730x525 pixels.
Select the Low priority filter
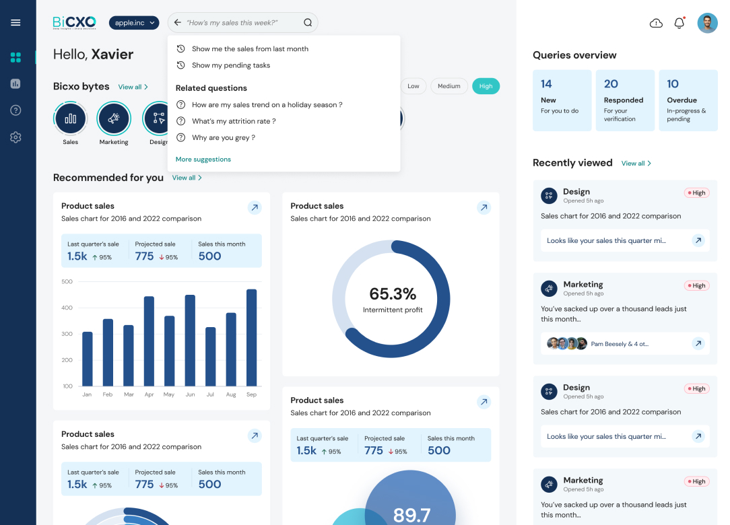pos(413,86)
